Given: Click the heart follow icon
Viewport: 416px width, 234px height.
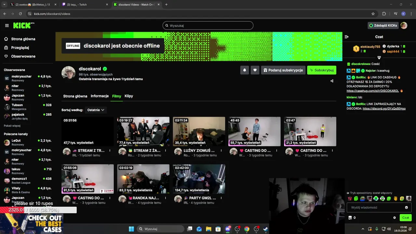Looking at the screenshot, I should [255, 70].
